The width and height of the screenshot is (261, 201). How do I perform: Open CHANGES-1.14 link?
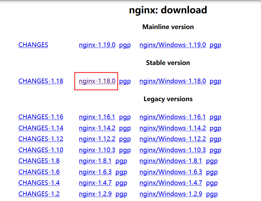pos(41,128)
